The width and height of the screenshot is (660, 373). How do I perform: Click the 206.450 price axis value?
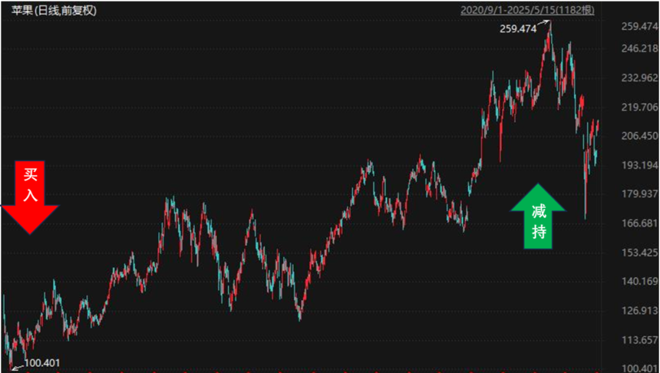[x=640, y=136]
